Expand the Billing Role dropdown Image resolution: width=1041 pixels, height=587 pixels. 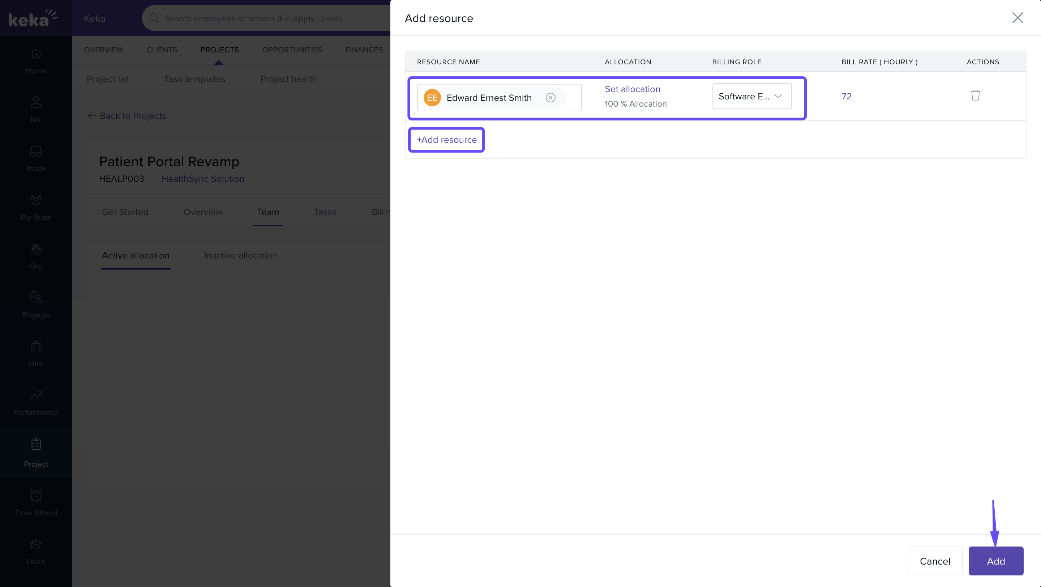[751, 97]
